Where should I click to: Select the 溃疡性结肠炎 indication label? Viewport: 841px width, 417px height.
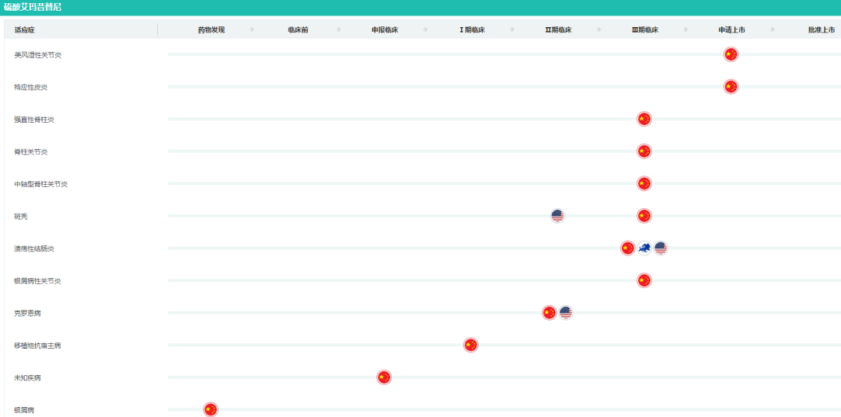point(34,248)
